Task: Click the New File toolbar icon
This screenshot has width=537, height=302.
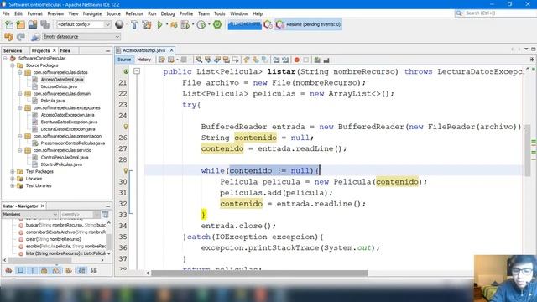Action: click(9, 24)
